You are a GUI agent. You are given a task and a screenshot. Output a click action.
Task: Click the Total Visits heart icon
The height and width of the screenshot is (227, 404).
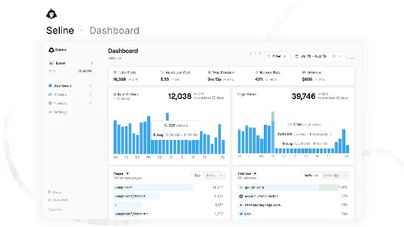pyautogui.click(x=115, y=73)
